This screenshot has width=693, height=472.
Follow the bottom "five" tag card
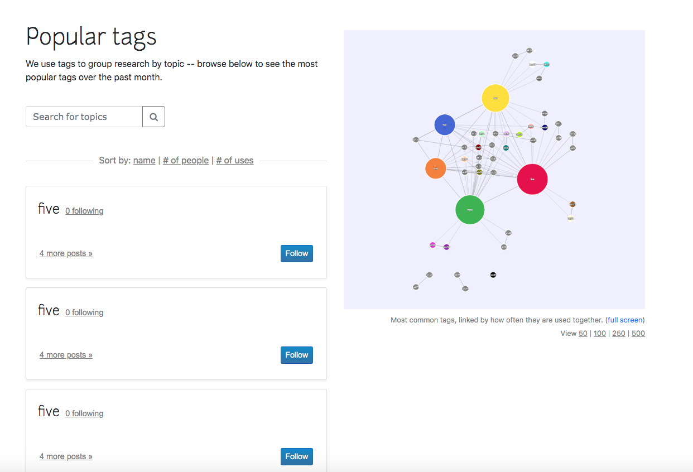(296, 456)
